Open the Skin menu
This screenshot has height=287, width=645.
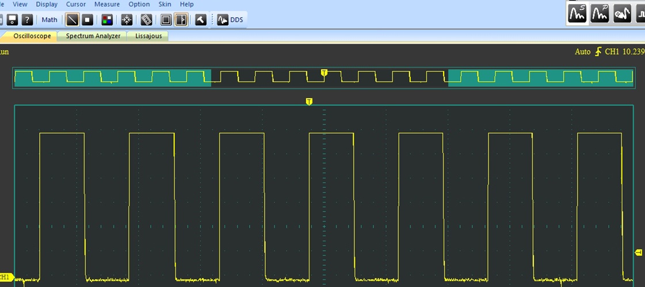point(165,4)
